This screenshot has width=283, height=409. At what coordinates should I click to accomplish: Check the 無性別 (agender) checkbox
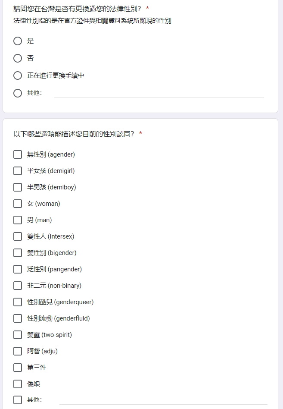point(18,154)
